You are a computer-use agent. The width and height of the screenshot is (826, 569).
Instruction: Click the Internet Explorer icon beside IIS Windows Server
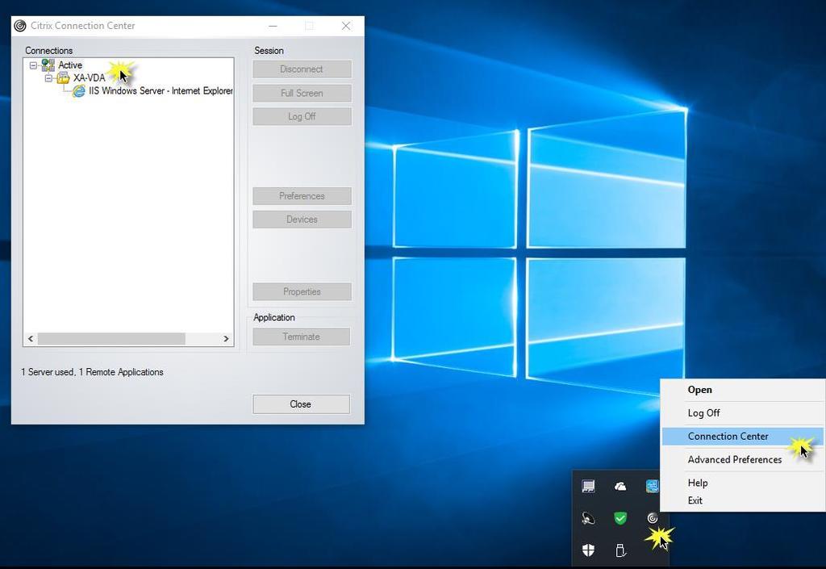(79, 91)
